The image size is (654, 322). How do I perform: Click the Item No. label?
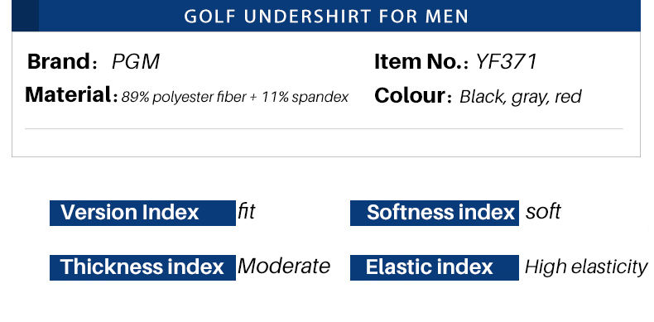(x=421, y=62)
